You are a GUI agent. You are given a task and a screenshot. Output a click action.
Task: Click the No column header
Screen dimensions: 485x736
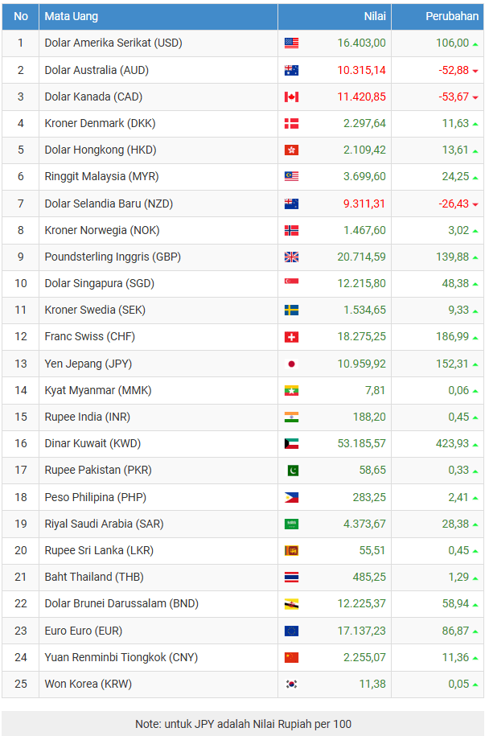21,16
